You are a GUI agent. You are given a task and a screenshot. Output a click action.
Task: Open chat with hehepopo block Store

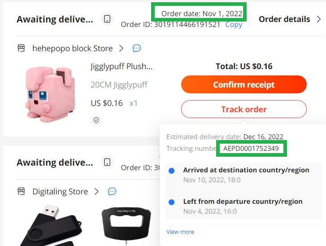(137, 48)
